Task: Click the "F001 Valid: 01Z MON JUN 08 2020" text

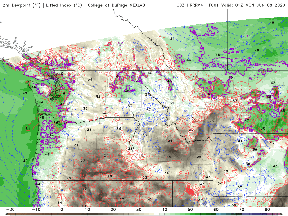Action: [247, 5]
